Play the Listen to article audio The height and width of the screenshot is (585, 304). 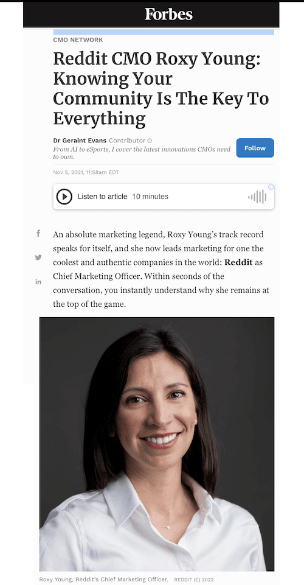[64, 196]
